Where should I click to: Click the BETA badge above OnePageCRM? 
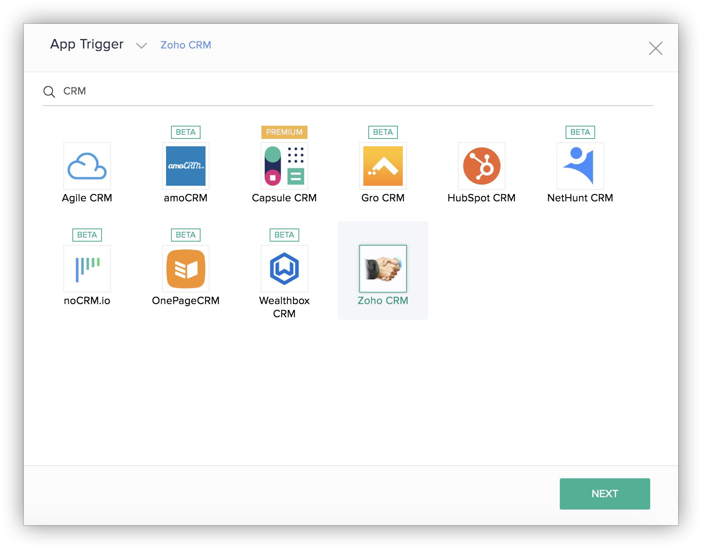click(186, 235)
